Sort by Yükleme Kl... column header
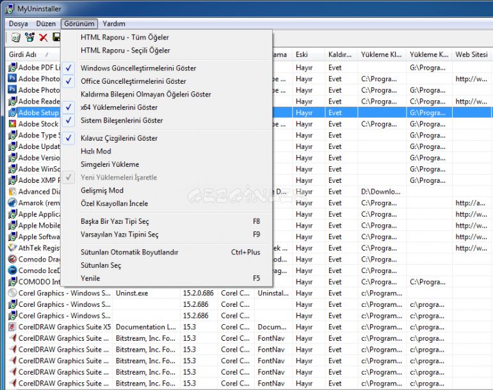Image resolution: width=493 pixels, height=390 pixels. tap(382, 54)
